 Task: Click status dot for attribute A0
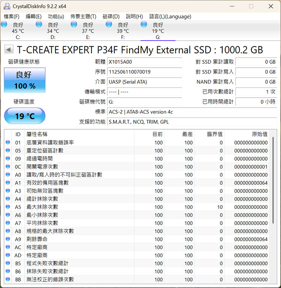click(8, 174)
